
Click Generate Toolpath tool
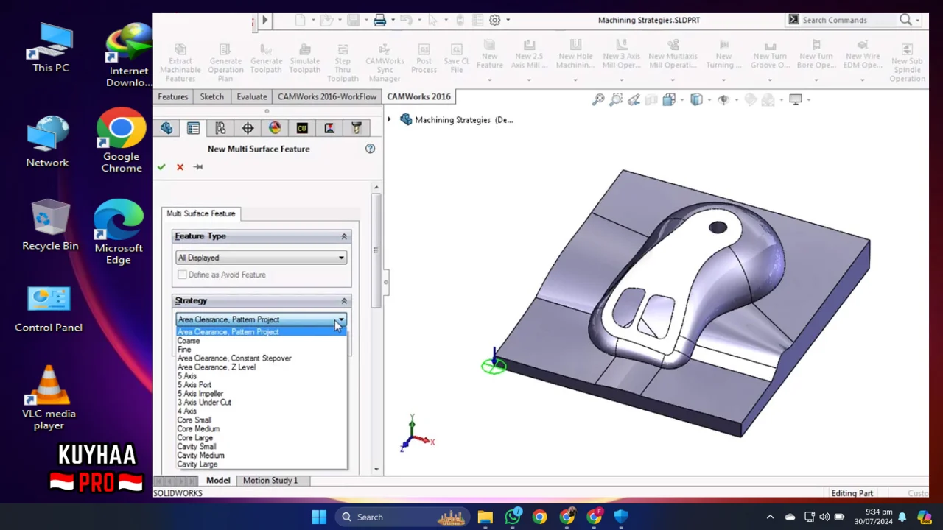click(266, 56)
